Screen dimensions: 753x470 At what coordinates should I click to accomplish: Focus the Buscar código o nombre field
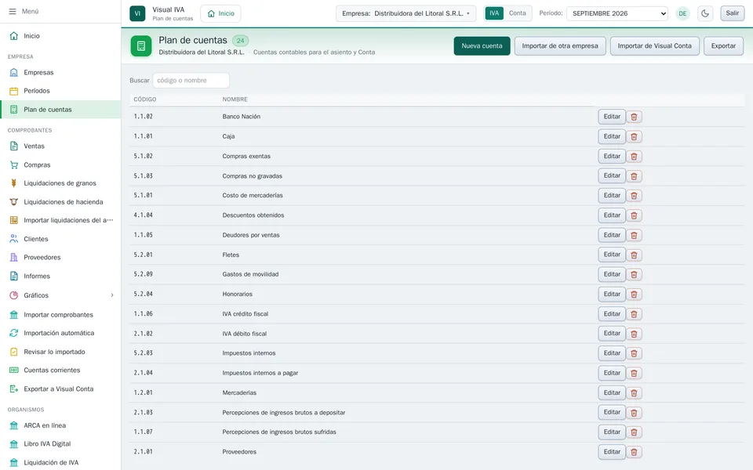click(191, 81)
